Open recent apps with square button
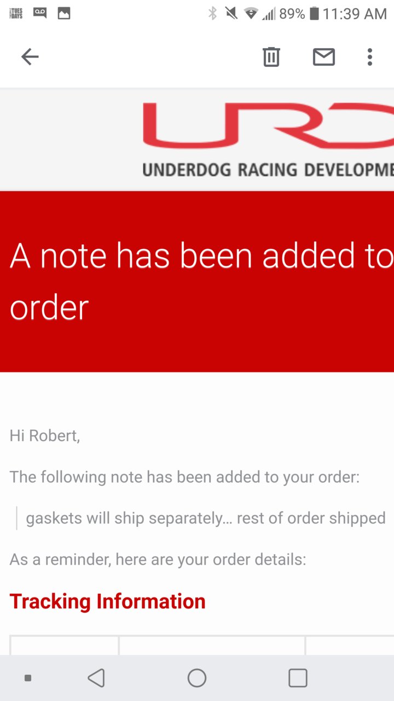The width and height of the screenshot is (394, 701). click(298, 678)
